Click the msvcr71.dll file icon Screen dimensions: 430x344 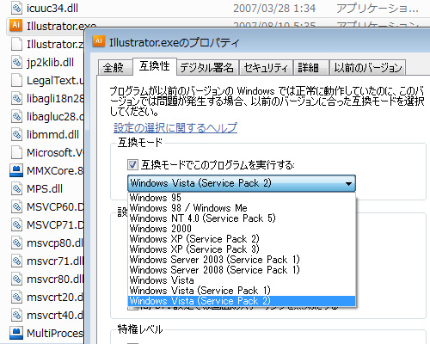click(16, 261)
